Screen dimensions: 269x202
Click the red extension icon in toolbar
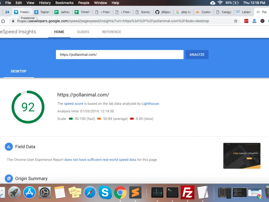coord(246,21)
